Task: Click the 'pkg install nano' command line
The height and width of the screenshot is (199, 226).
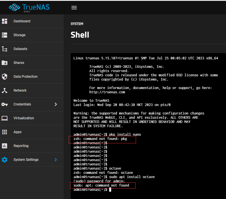Action: pos(107,135)
